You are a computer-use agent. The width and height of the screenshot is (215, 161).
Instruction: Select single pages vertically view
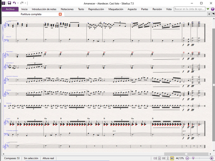click(168, 158)
